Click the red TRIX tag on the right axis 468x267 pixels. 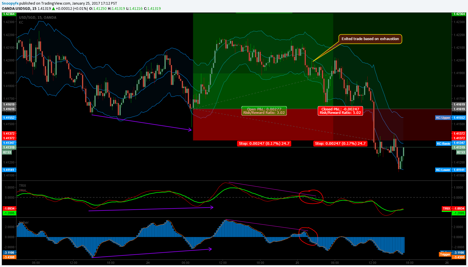click(446, 208)
